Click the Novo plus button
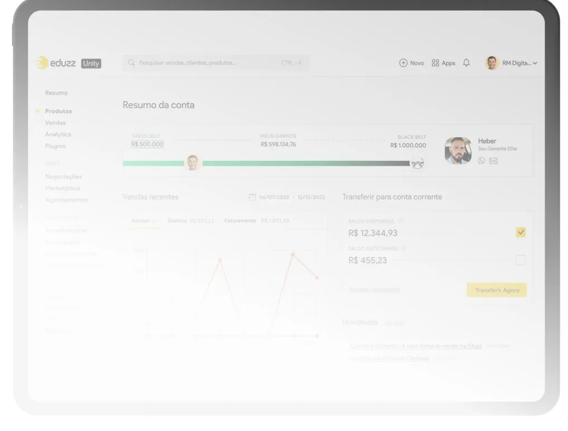The image size is (568, 431). coord(412,63)
